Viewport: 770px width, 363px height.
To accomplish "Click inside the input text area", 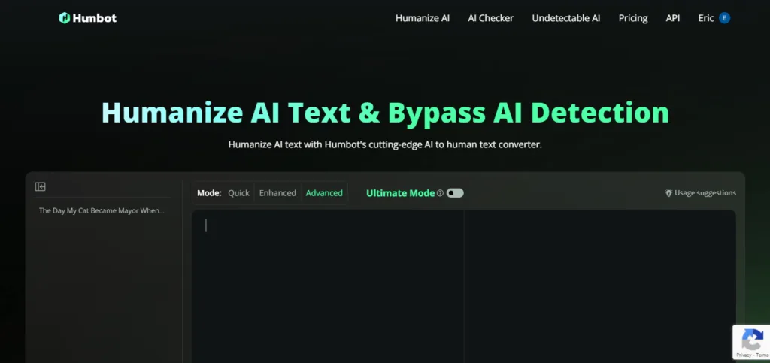I will click(x=328, y=286).
